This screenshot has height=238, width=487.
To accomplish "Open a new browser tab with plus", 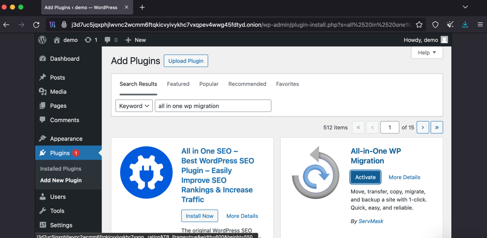I will 142,7.
